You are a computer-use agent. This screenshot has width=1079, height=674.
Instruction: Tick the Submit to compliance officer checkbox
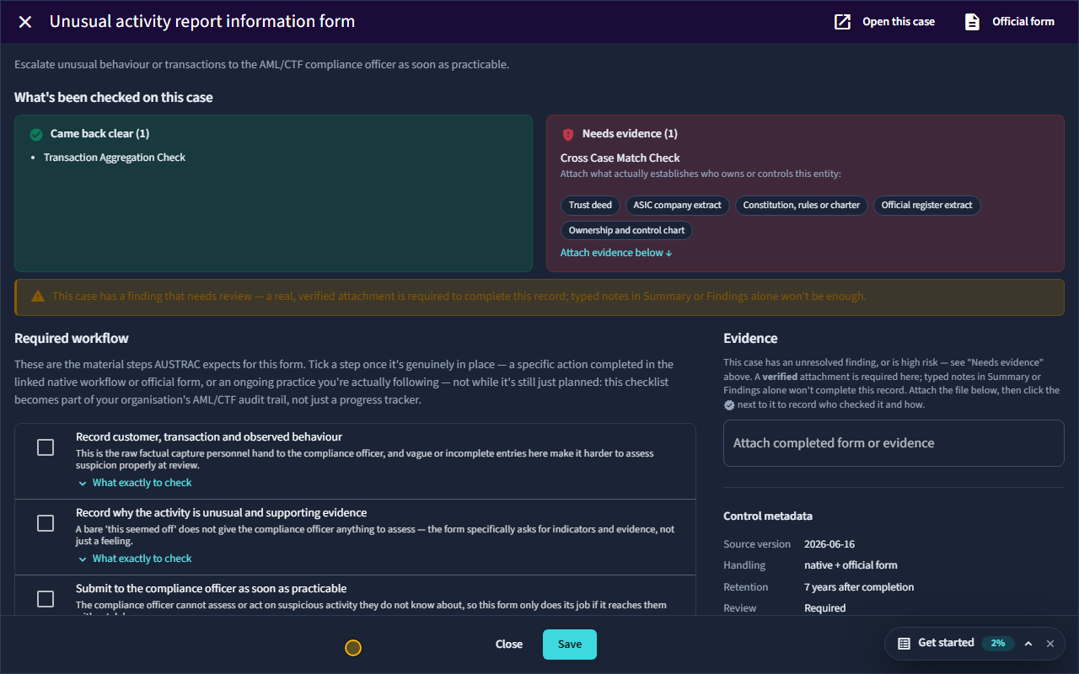click(46, 599)
